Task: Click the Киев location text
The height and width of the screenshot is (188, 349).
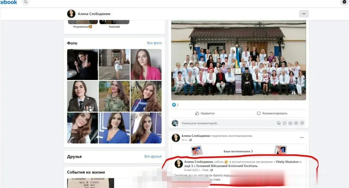Action: click(x=206, y=170)
